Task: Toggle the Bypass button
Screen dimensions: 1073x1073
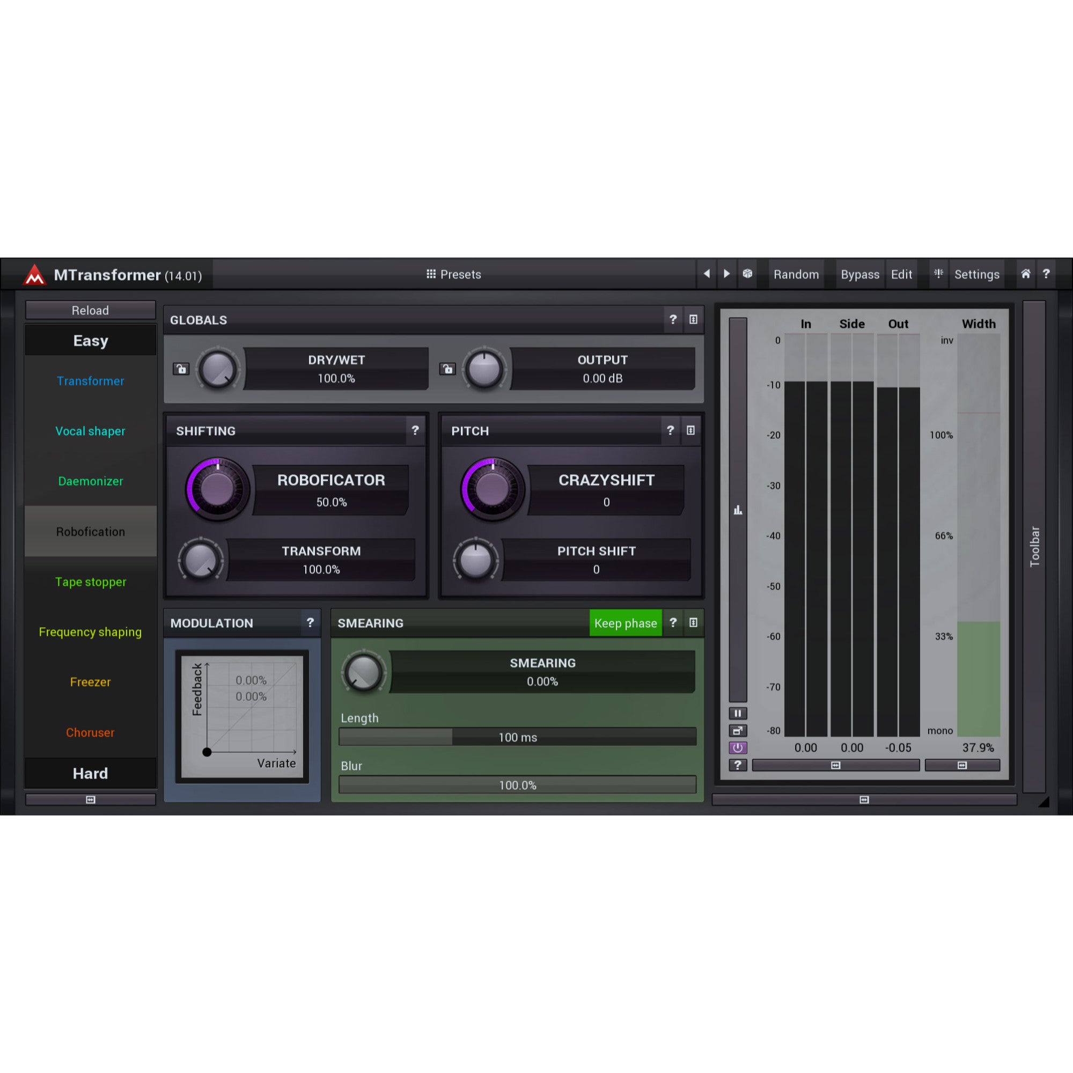Action: [x=859, y=274]
